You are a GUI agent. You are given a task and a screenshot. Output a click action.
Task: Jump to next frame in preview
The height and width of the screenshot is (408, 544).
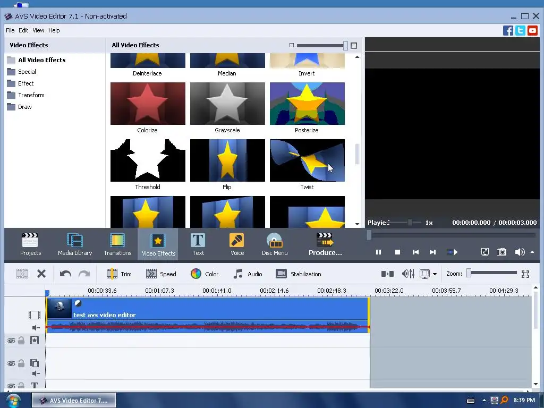pos(432,252)
